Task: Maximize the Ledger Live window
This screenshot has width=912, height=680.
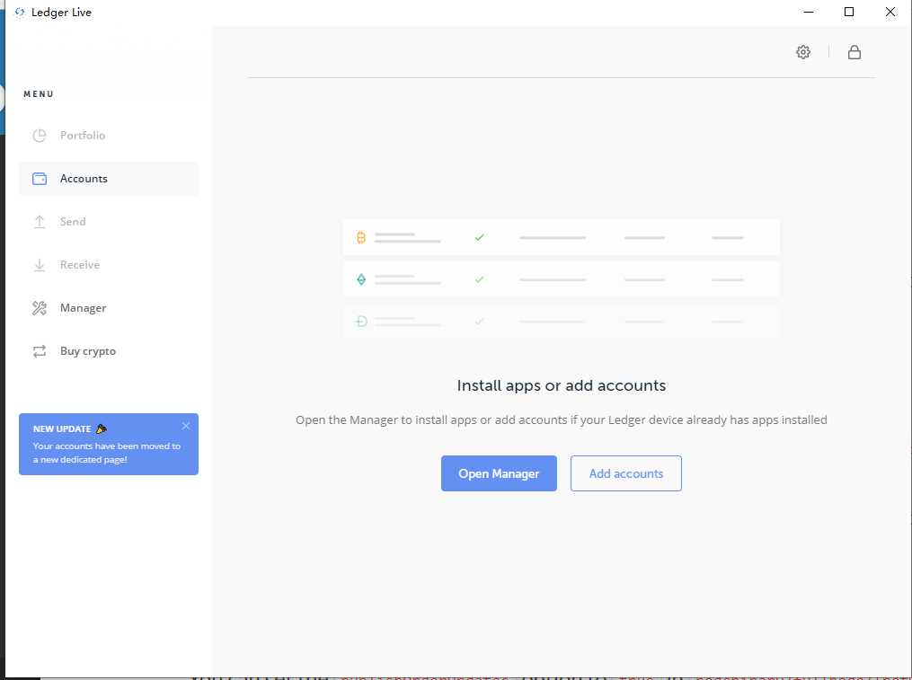Action: point(849,13)
